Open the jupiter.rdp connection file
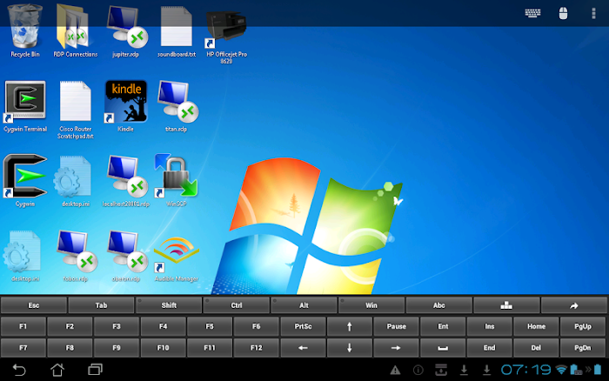The image size is (609, 381). click(125, 30)
